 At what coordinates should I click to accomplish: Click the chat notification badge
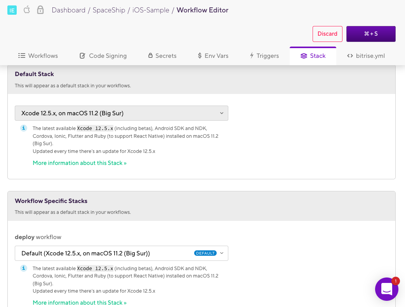tap(395, 281)
